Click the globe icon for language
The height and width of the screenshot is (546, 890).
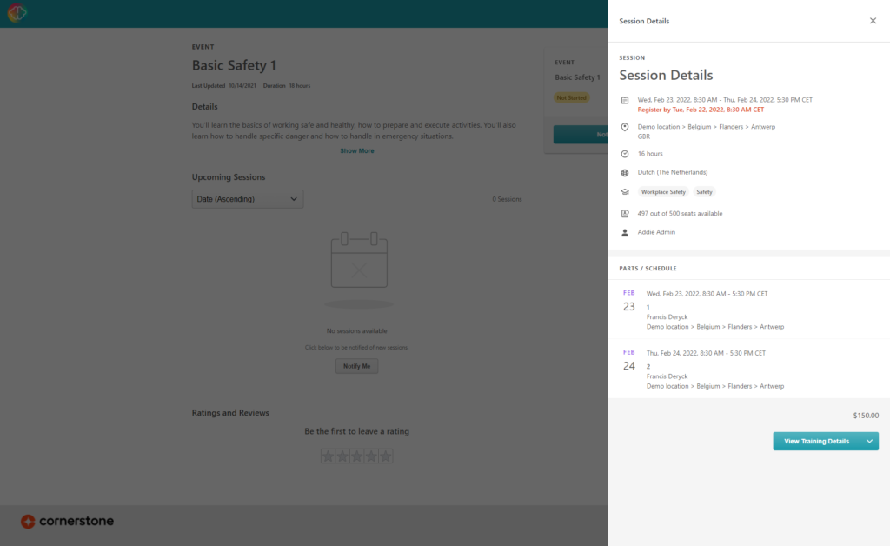625,172
